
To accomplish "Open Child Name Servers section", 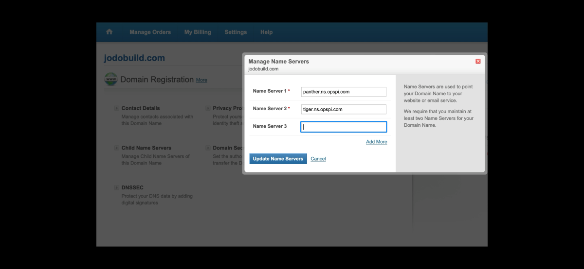I will tap(146, 148).
